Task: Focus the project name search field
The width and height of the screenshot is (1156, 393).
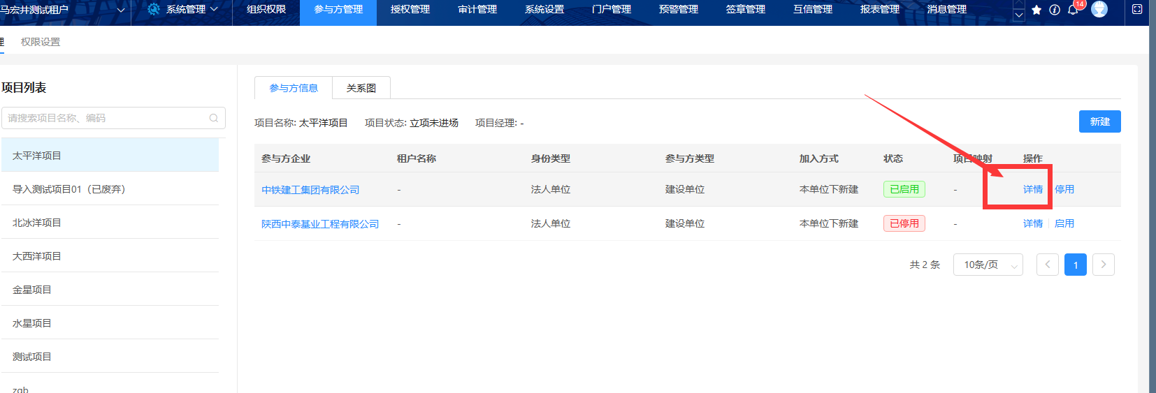Action: point(113,118)
